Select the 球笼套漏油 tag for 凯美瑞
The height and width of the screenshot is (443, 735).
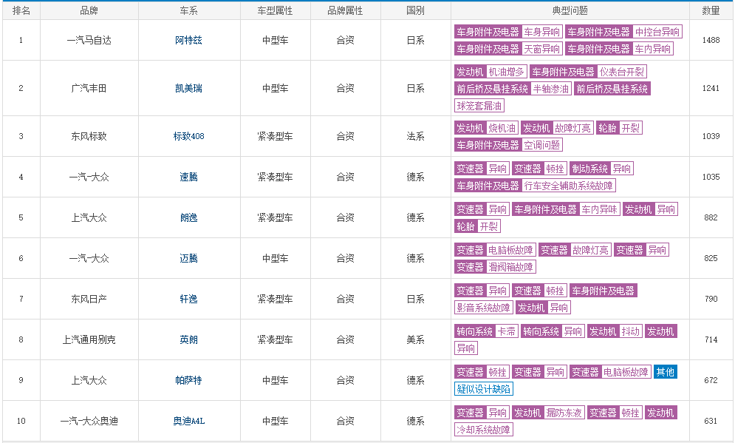tap(479, 104)
